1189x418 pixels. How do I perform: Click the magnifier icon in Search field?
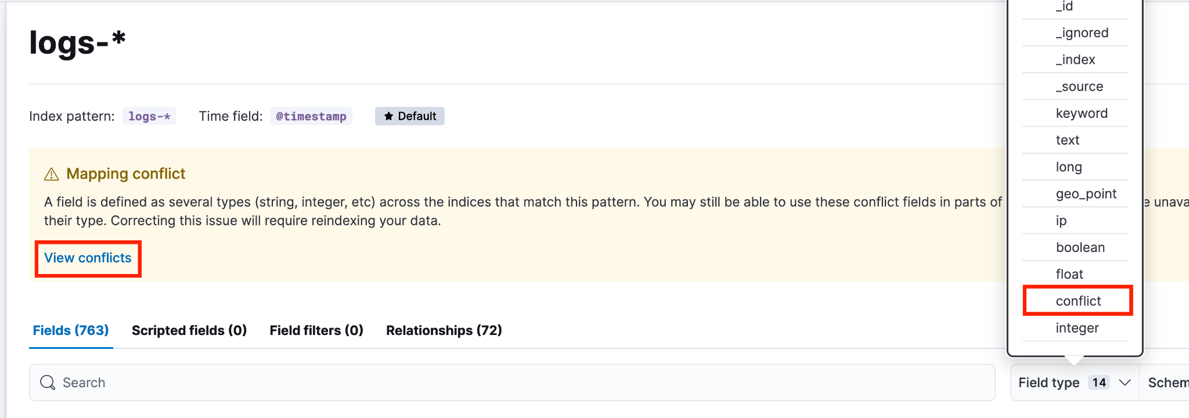point(48,383)
